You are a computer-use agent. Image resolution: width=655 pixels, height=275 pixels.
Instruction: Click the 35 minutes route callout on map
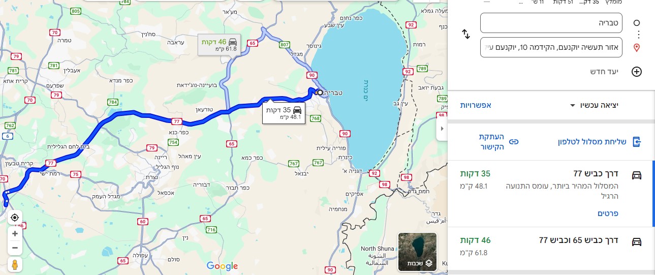coord(284,113)
